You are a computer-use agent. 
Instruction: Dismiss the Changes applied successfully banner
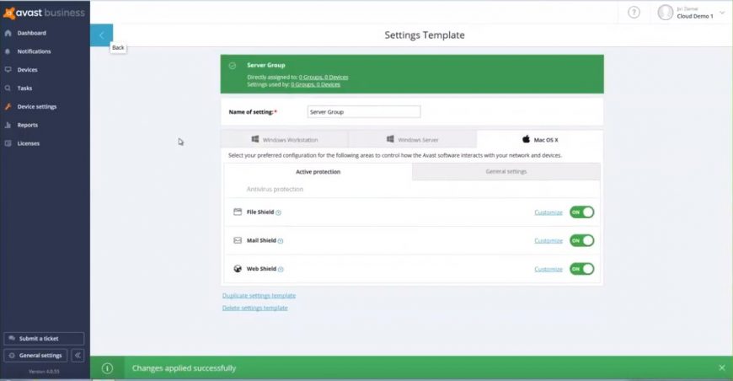pyautogui.click(x=722, y=368)
